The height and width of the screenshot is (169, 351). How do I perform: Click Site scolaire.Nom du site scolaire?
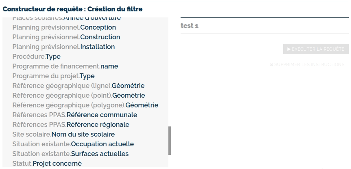point(63,135)
